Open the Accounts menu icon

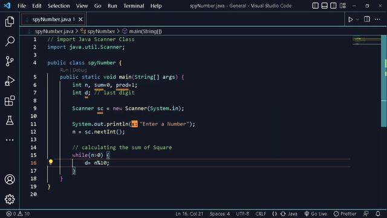coord(10,179)
